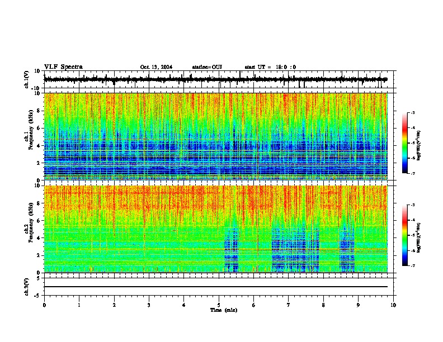Screen dimensions: 443x342
Task: Click the "ch.1(V)" waveform axis label
Action: tap(27, 79)
